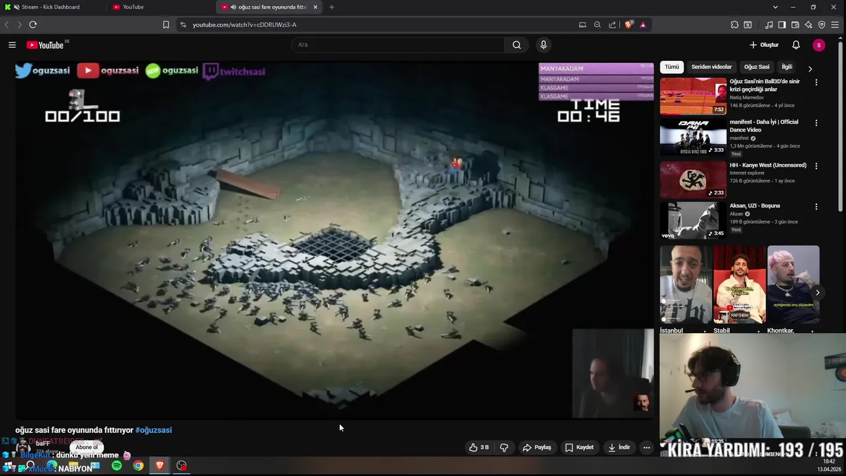
Task: Show next Shorts with the arrow
Action: tap(818, 292)
